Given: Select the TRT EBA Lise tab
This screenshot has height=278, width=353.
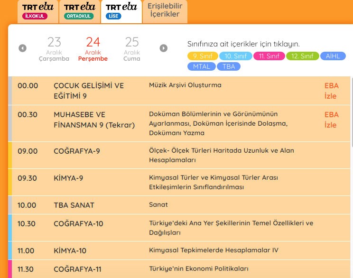Looking at the screenshot, I should pyautogui.click(x=121, y=11).
